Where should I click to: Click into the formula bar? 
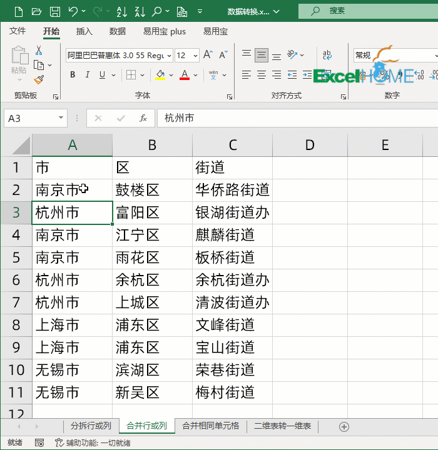(x=297, y=118)
